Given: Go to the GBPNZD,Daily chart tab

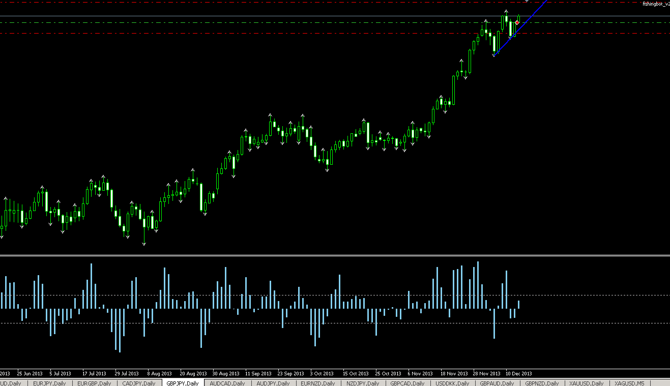Looking at the screenshot, I should [x=542, y=383].
